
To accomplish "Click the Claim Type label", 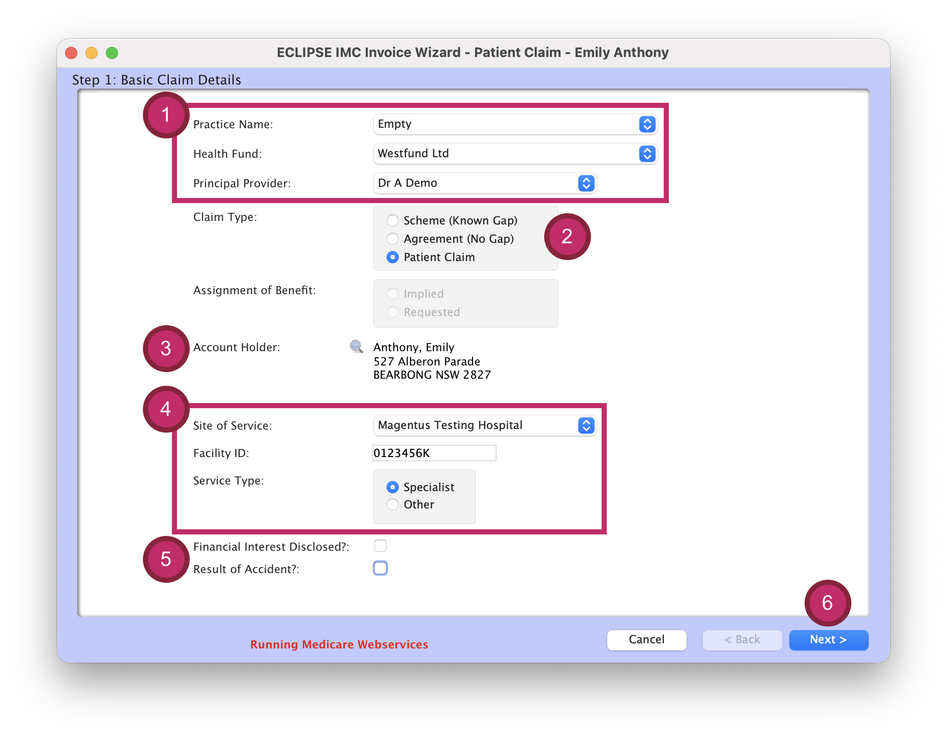I will [x=225, y=217].
